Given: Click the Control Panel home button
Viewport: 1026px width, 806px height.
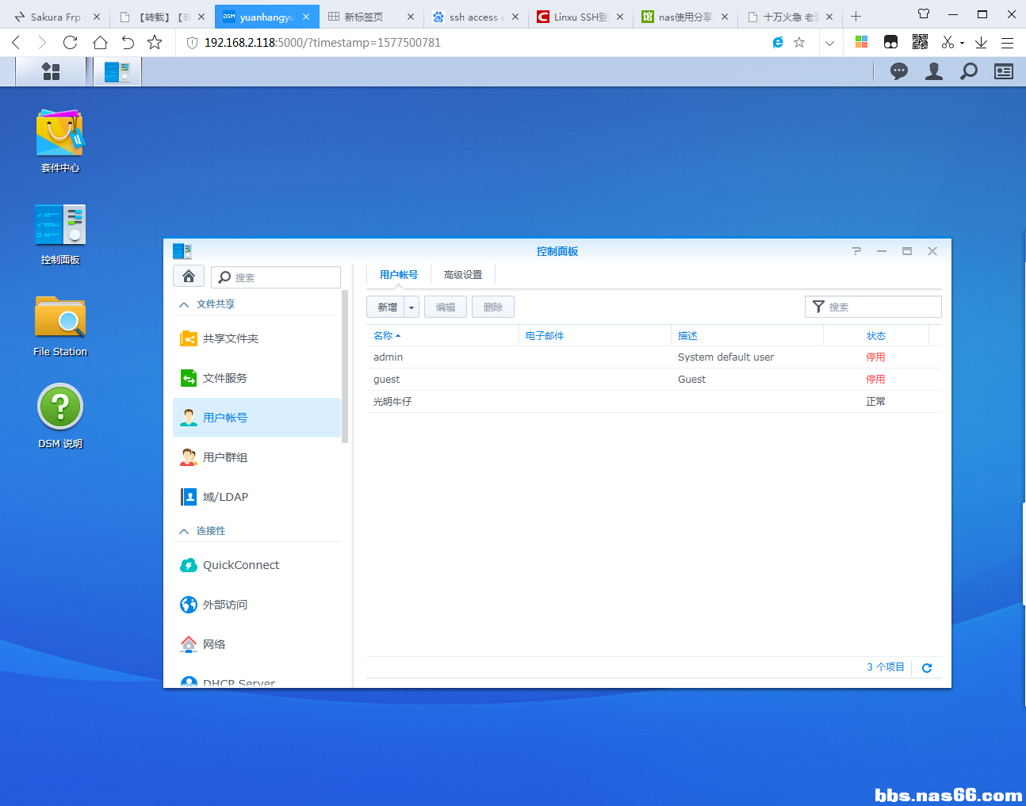Looking at the screenshot, I should coord(189,276).
